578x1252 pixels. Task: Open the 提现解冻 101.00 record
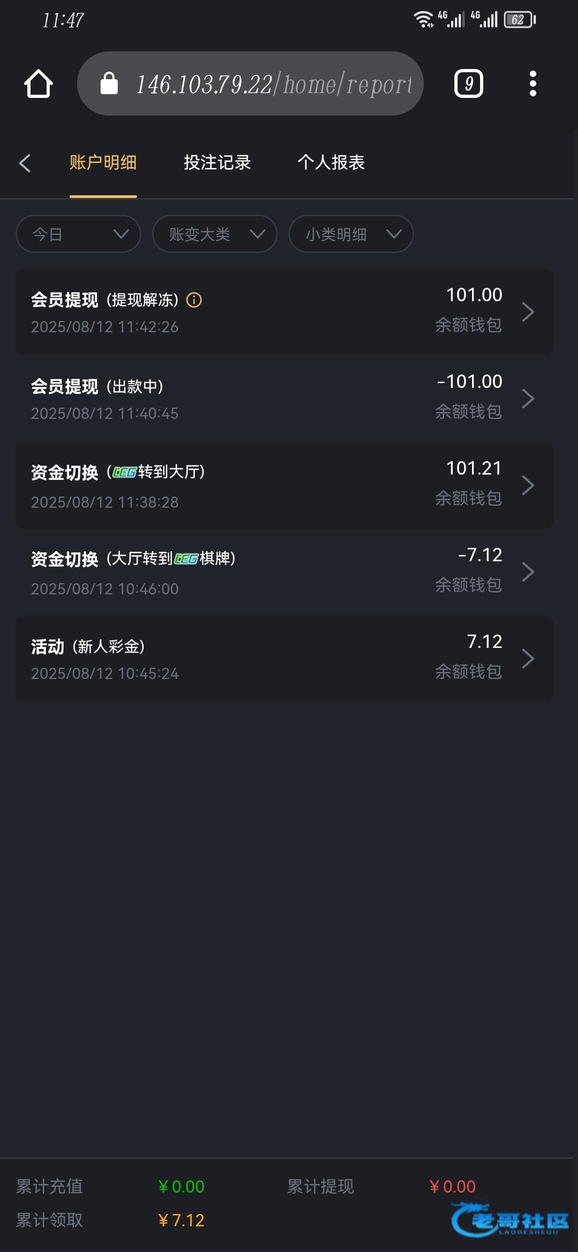point(268,312)
